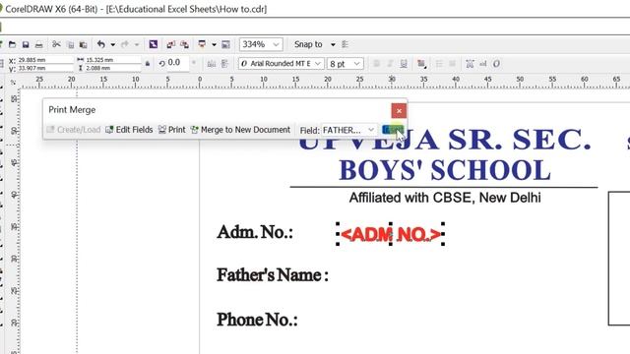
Task: Click 'Affiliated with CBSE, New Delhi' text
Action: pos(445,198)
